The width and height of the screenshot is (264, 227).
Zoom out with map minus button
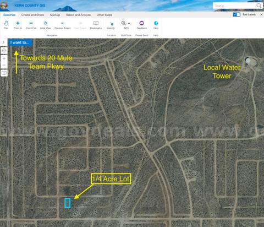(4, 65)
